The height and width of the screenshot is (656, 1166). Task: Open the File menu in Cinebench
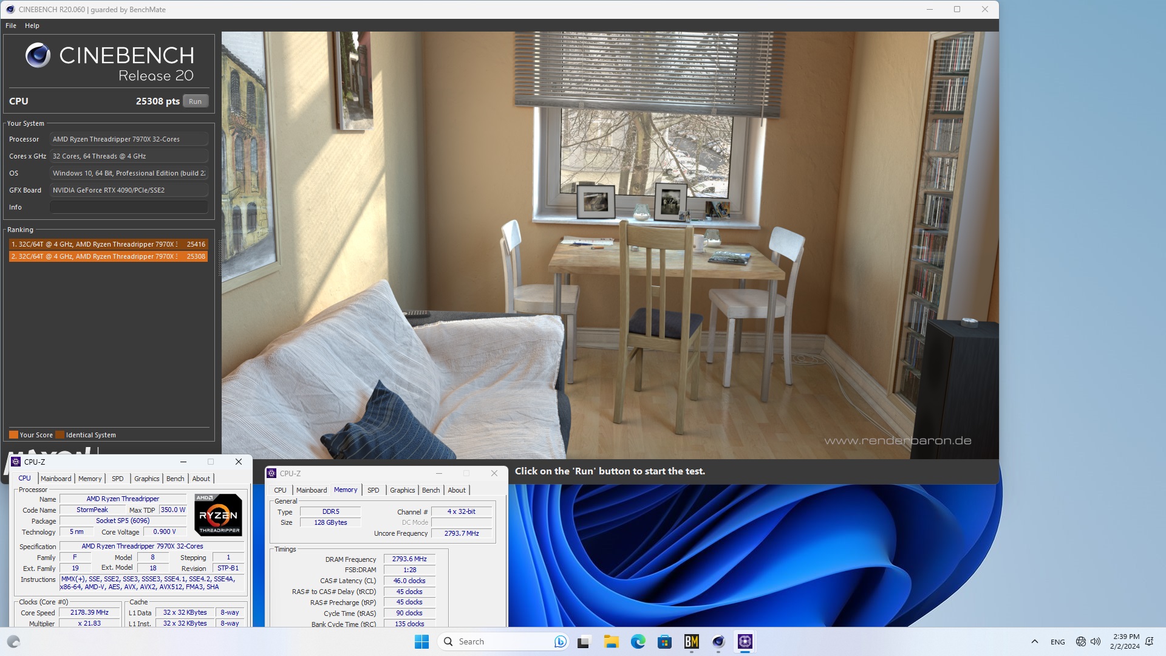coord(11,26)
